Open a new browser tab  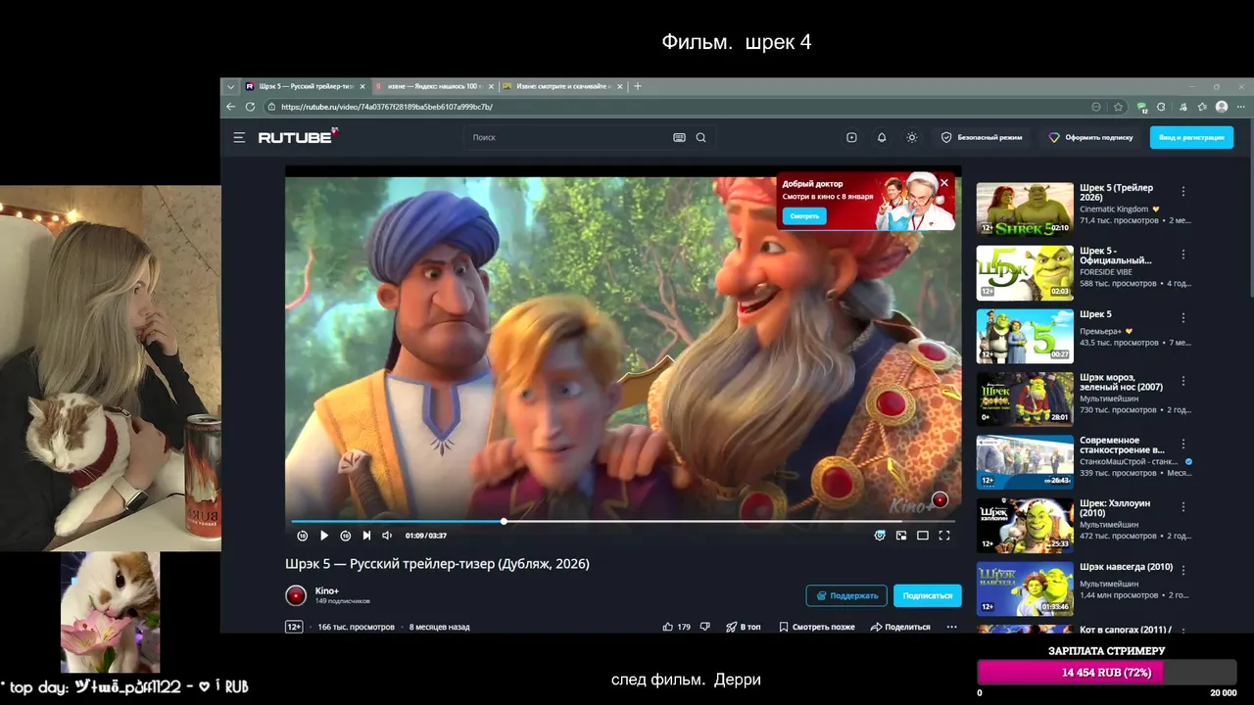[x=638, y=86]
